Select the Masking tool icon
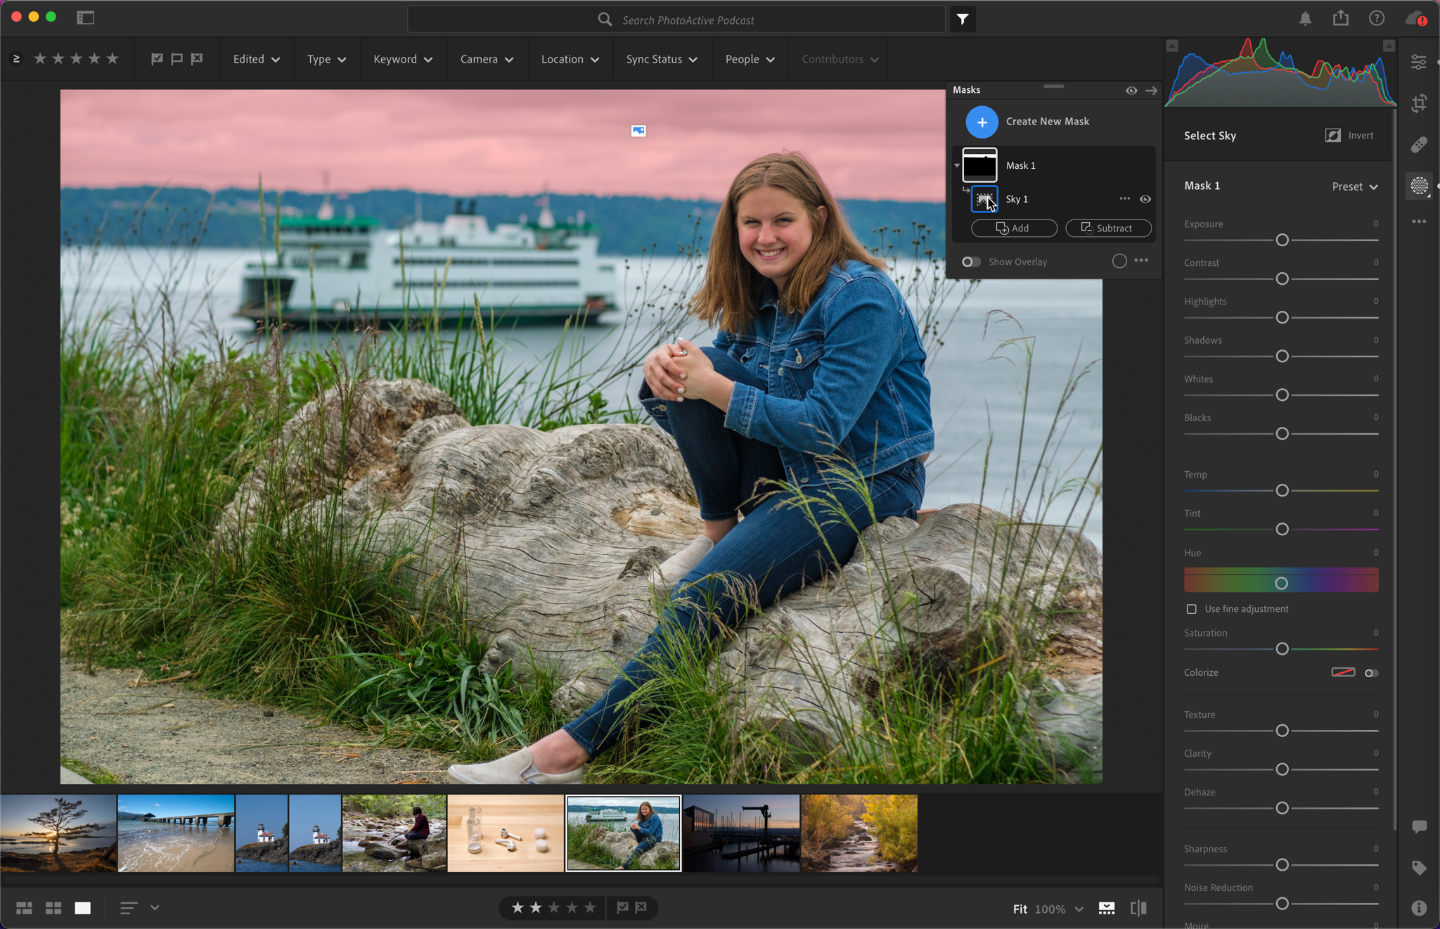This screenshot has width=1440, height=929. pyautogui.click(x=1419, y=186)
